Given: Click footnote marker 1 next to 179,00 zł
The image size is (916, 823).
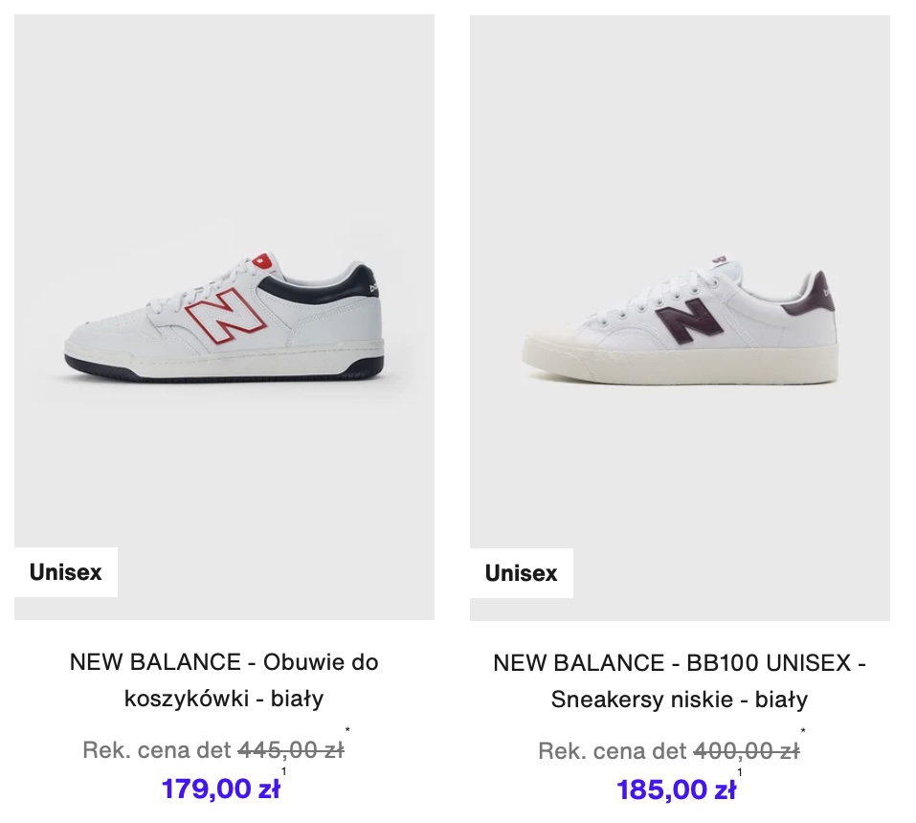Looking at the screenshot, I should tap(284, 771).
